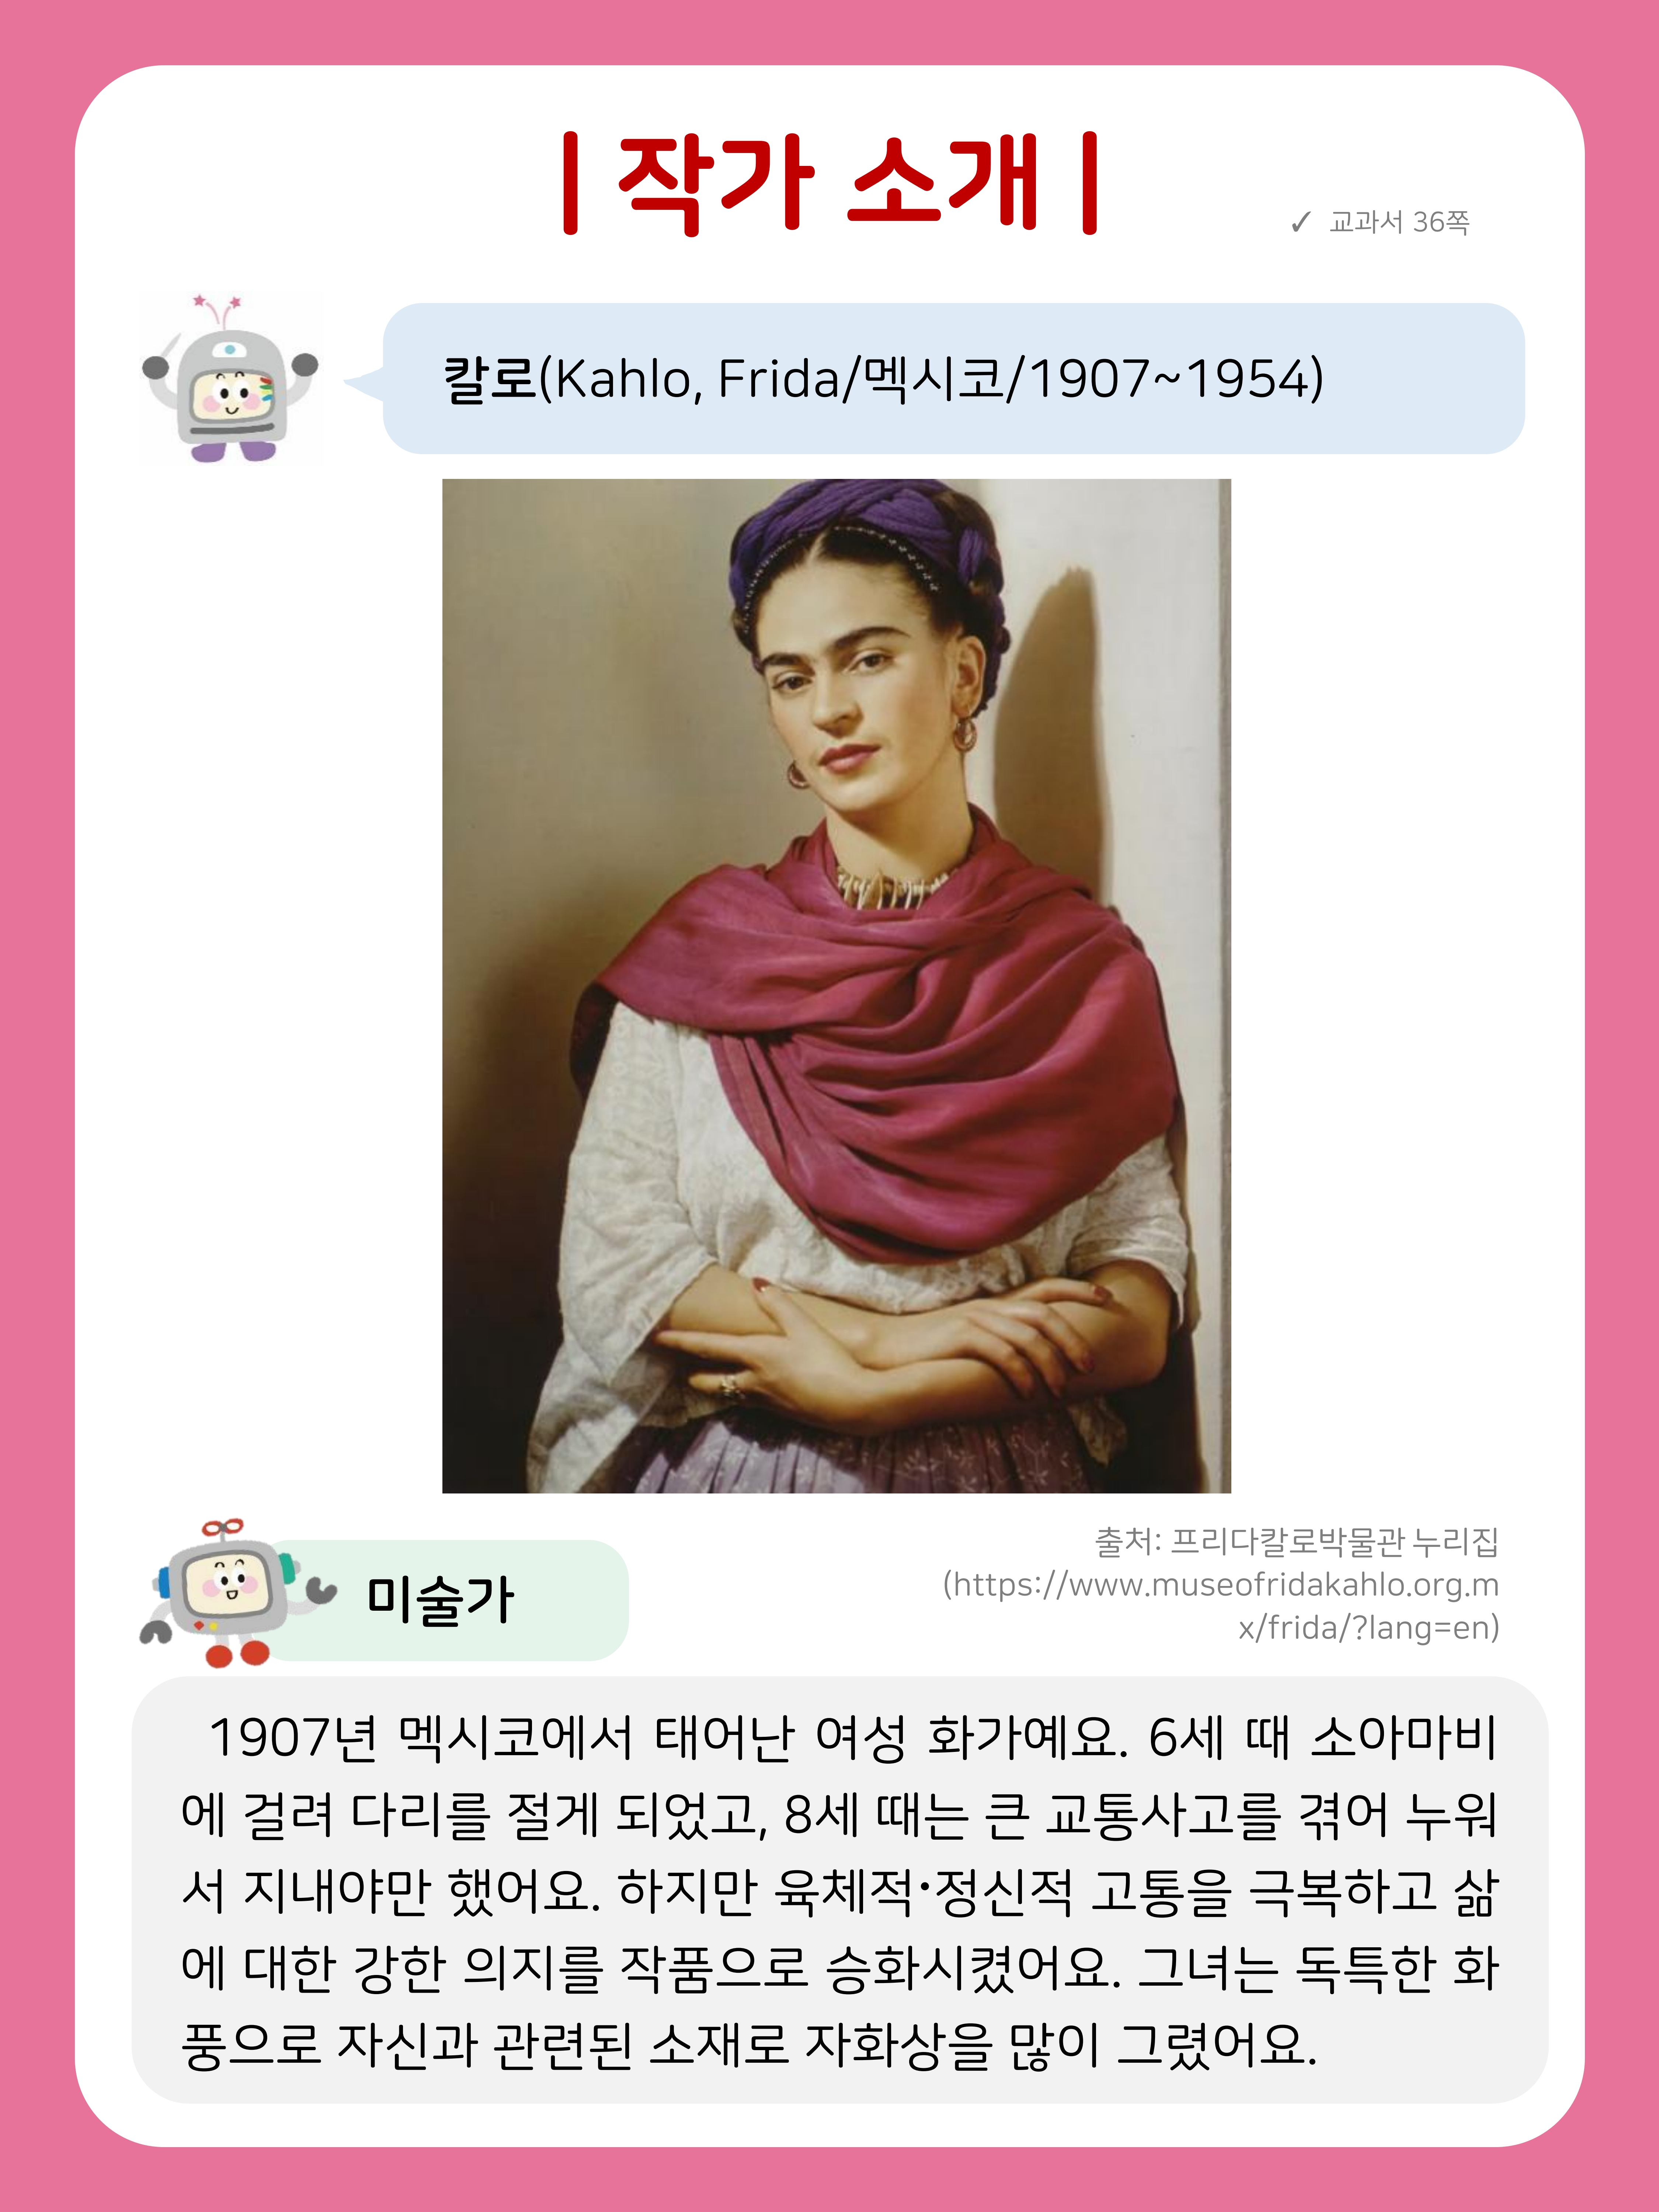Open the portrait photograph of the artist
The width and height of the screenshot is (1659, 2212).
(x=836, y=986)
